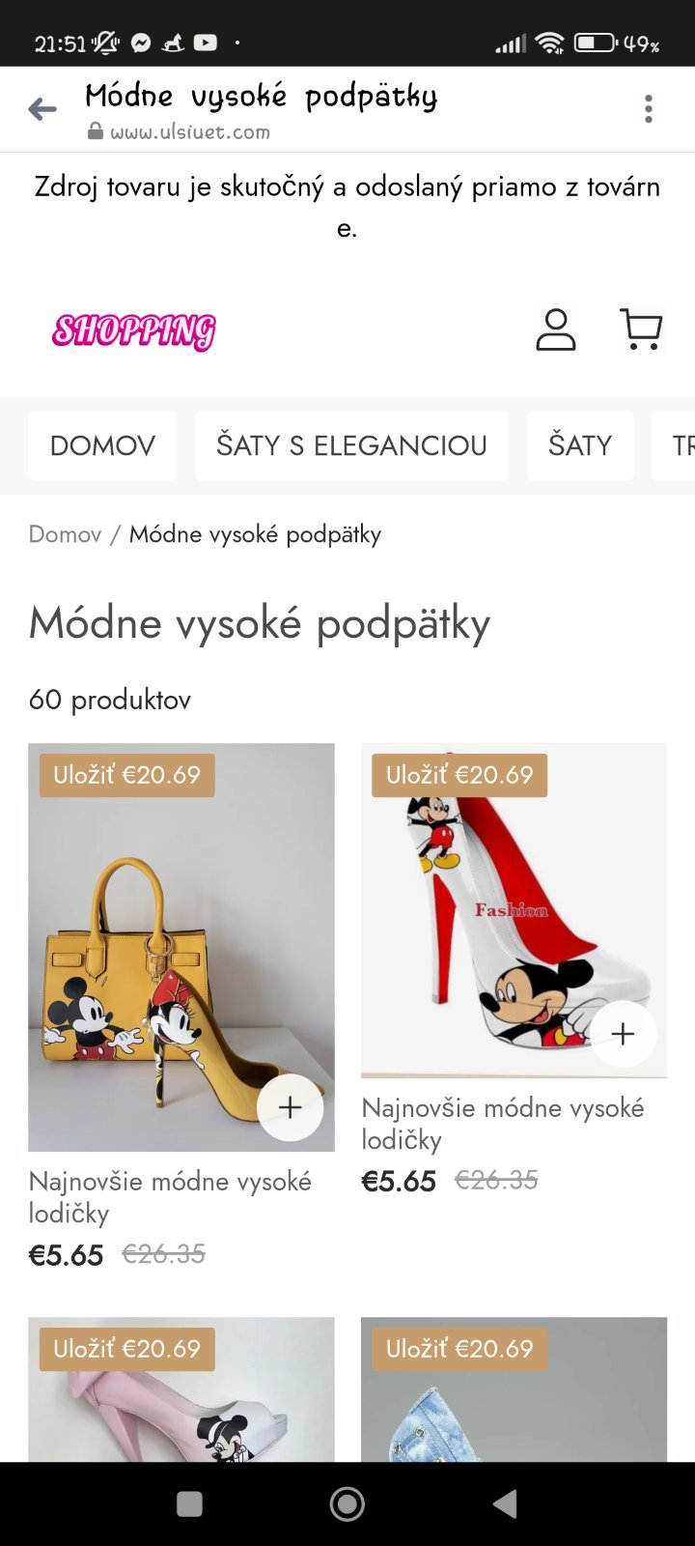Screen dimensions: 695x1546
Task: Add white Mickey platform heel via plus button
Action: click(623, 1034)
